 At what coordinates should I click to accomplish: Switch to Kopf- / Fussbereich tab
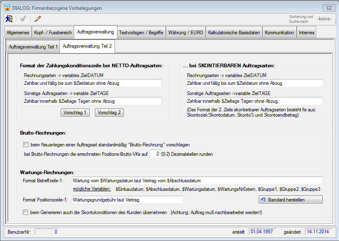(x=53, y=33)
